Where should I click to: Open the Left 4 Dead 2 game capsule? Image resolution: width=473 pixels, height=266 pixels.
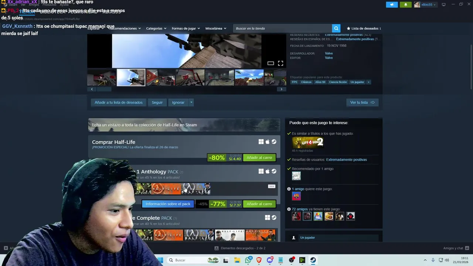click(x=308, y=142)
